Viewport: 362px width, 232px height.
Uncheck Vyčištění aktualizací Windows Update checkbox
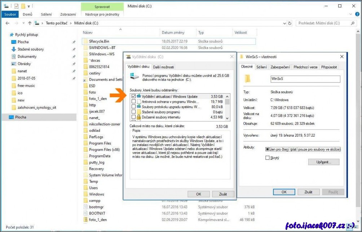(x=134, y=96)
